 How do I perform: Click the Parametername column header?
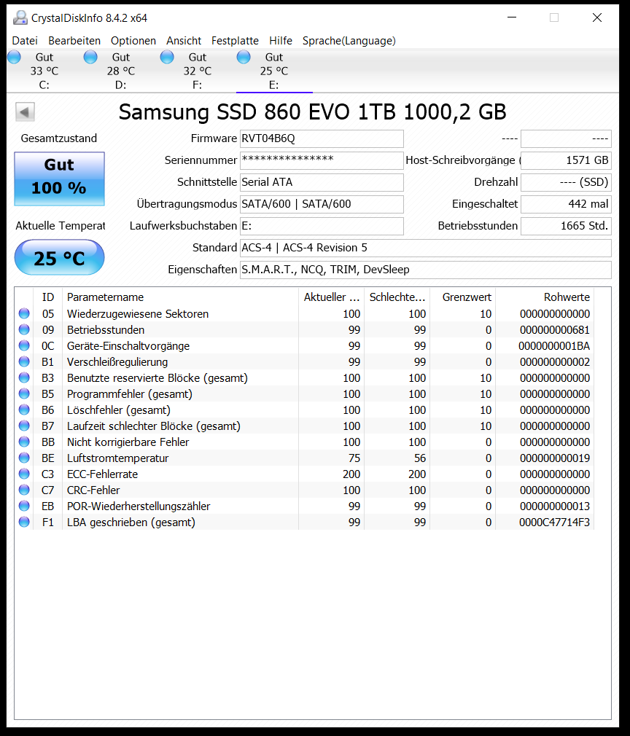click(x=180, y=297)
